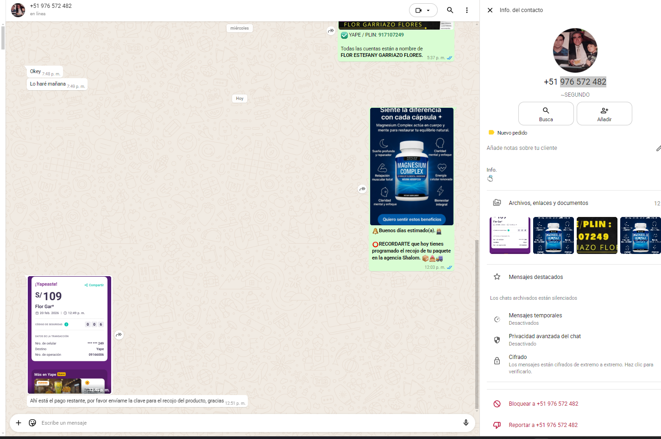
Task: Click Añadir to add the contact
Action: [x=604, y=114]
